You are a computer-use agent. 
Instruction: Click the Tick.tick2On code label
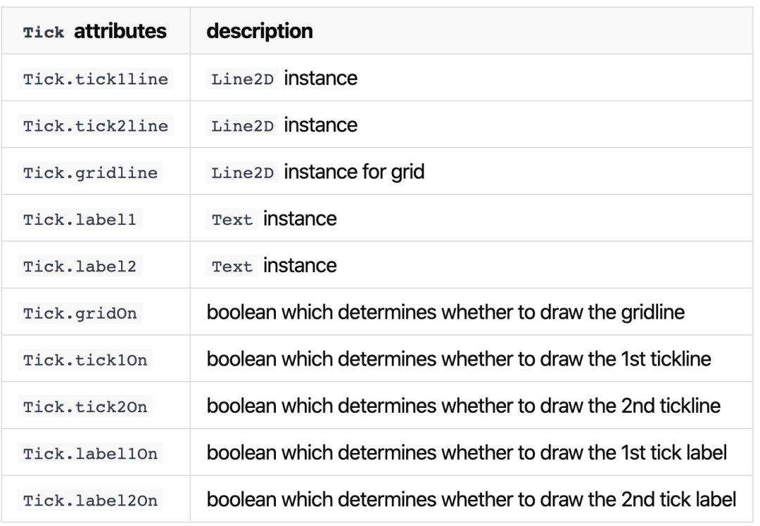[85, 406]
